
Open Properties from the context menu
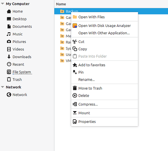tap(87, 122)
